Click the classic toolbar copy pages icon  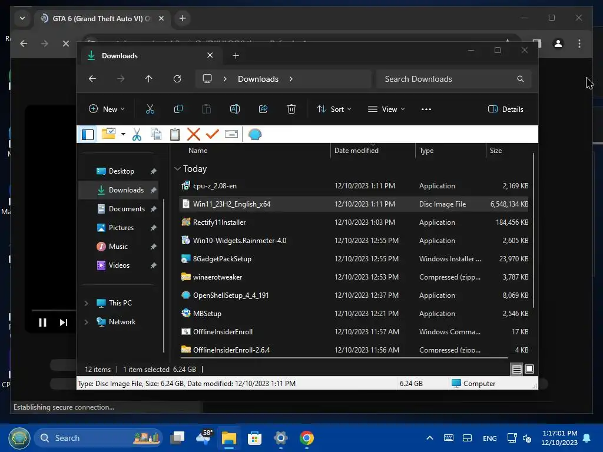click(x=155, y=134)
